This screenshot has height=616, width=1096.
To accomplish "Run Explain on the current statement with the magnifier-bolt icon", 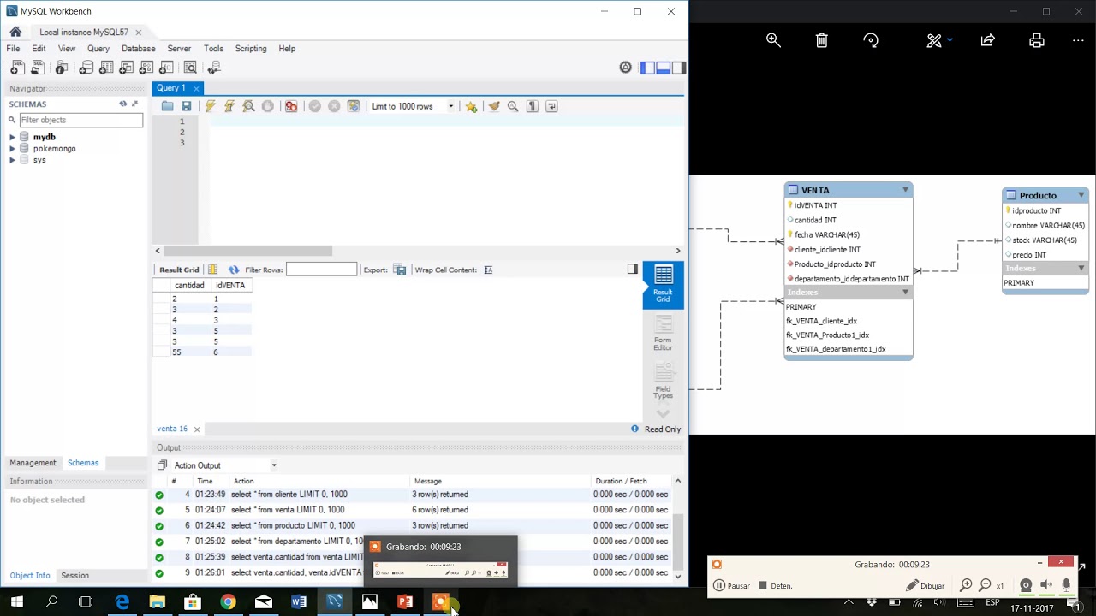I will point(248,106).
